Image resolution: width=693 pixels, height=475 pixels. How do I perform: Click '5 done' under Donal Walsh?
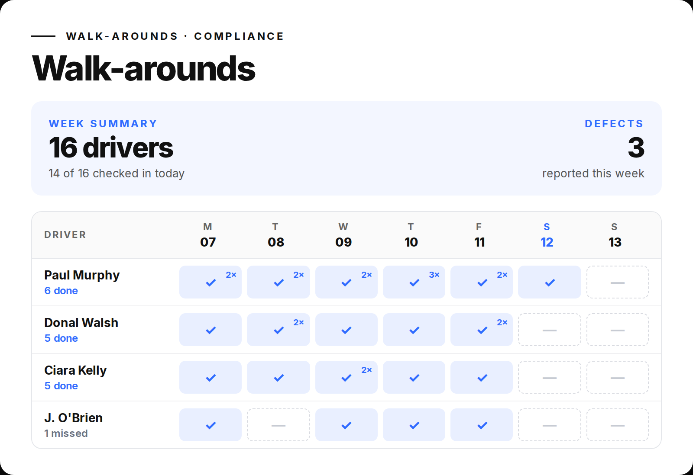(61, 338)
